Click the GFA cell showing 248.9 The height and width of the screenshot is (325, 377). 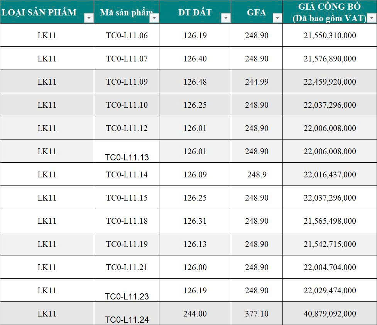pos(257,175)
